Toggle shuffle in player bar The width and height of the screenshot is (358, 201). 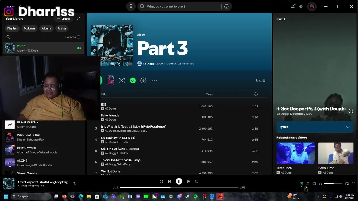coord(161,181)
